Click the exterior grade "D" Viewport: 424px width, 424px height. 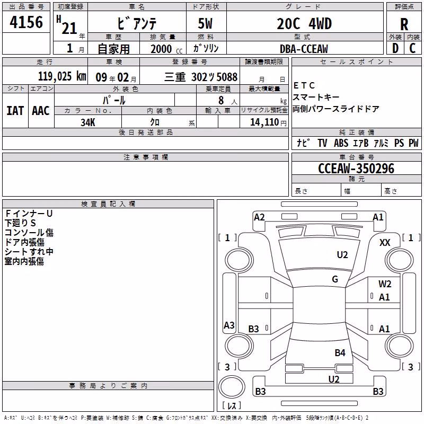coord(395,48)
